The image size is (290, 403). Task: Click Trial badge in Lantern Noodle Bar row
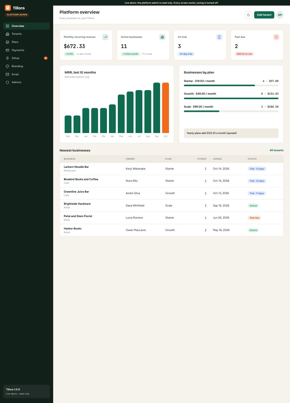click(257, 169)
